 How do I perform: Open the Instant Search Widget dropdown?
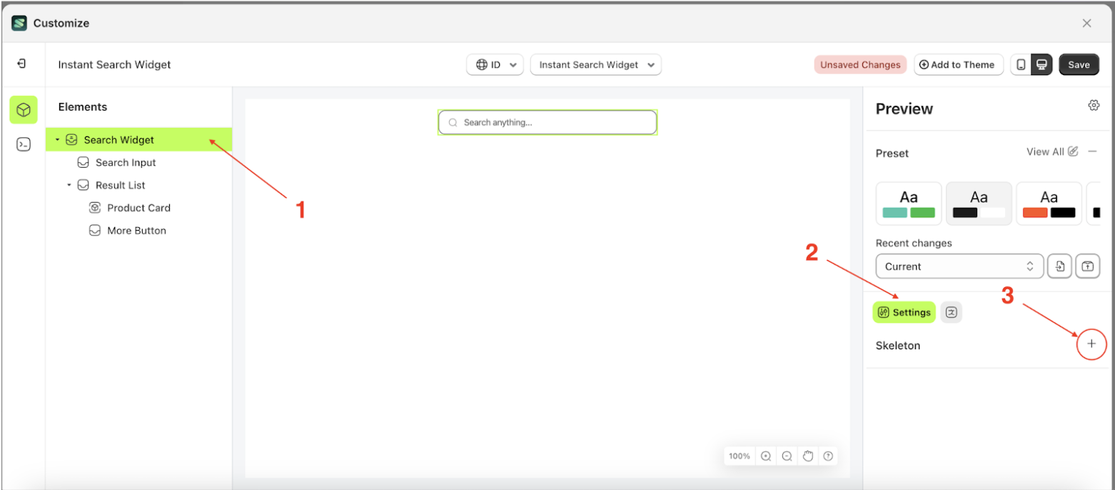click(595, 64)
